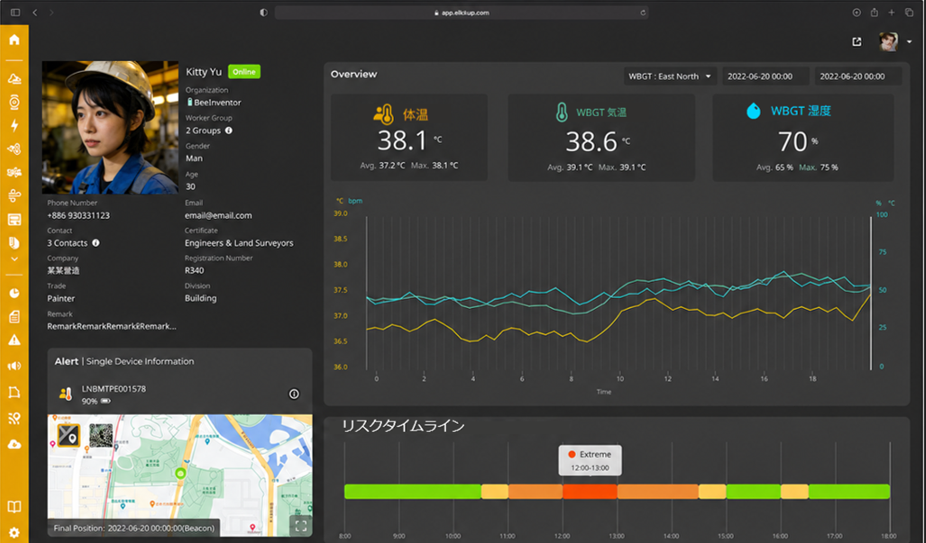Open the settings gear in sidebar

click(x=14, y=532)
